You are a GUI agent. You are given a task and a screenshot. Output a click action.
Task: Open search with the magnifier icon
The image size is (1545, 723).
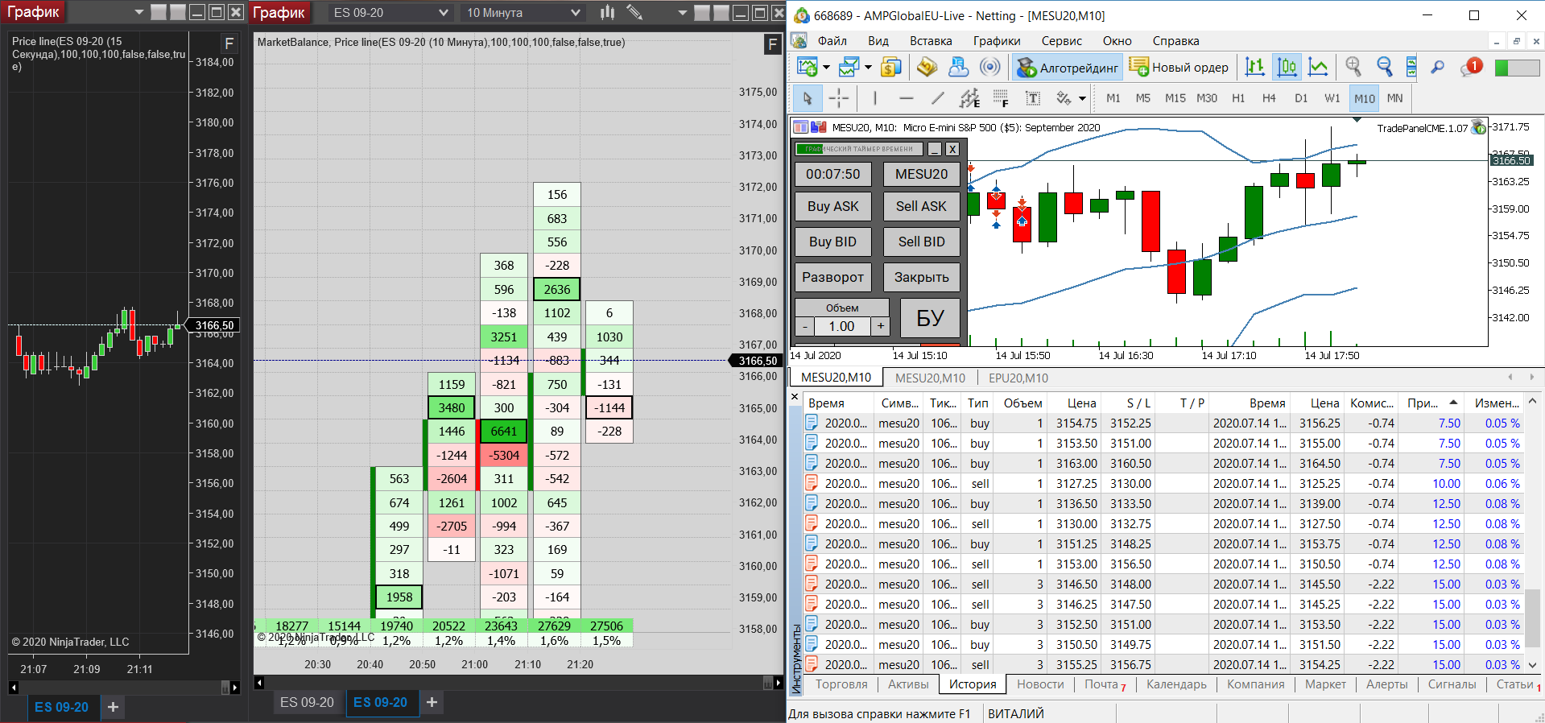(x=1437, y=68)
